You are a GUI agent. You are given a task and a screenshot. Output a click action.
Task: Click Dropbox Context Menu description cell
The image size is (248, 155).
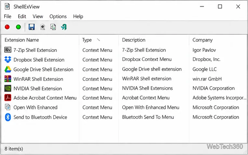click(147, 59)
